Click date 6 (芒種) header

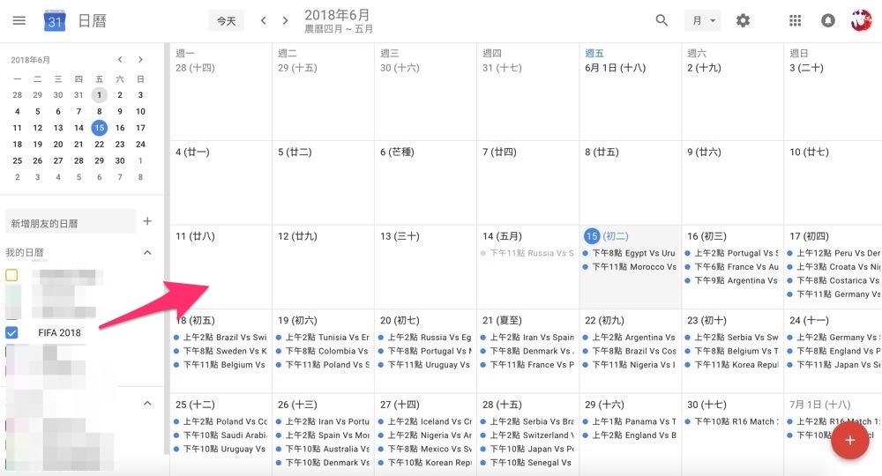tap(397, 152)
